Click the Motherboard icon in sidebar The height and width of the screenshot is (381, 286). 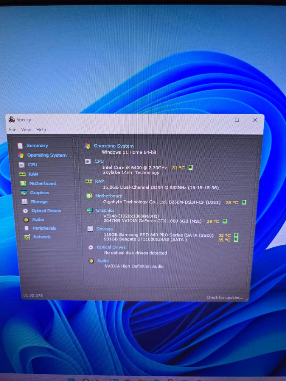tap(23, 183)
